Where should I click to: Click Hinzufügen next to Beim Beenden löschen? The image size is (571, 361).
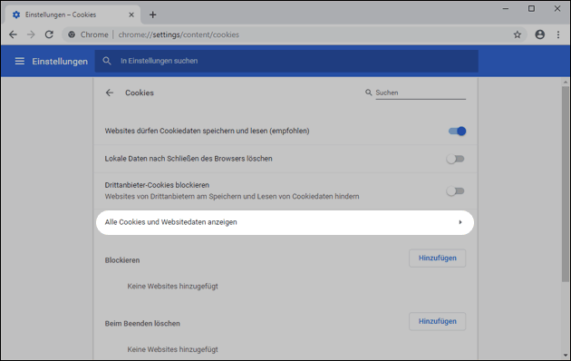(x=438, y=321)
